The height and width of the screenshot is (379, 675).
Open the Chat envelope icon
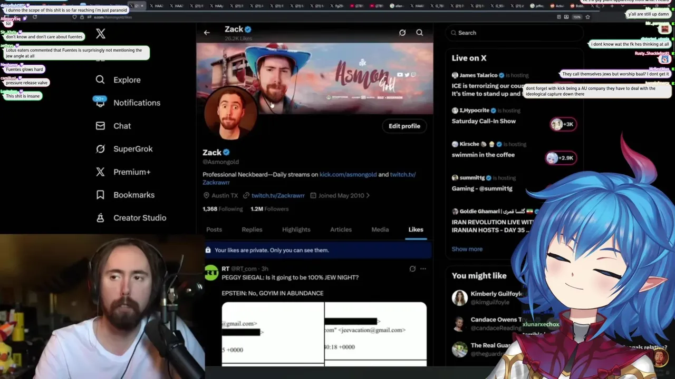tap(100, 126)
